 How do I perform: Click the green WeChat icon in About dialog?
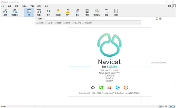(101, 87)
